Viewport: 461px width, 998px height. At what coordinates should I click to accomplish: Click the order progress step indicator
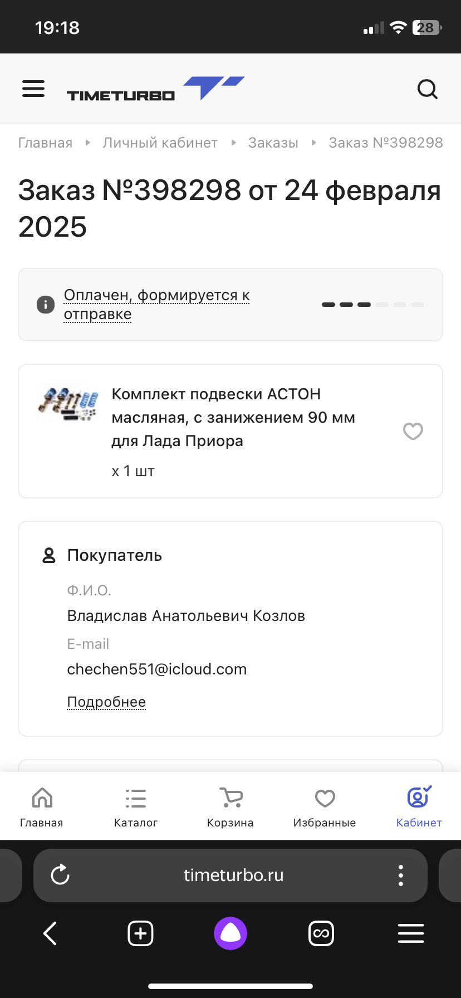pyautogui.click(x=372, y=305)
